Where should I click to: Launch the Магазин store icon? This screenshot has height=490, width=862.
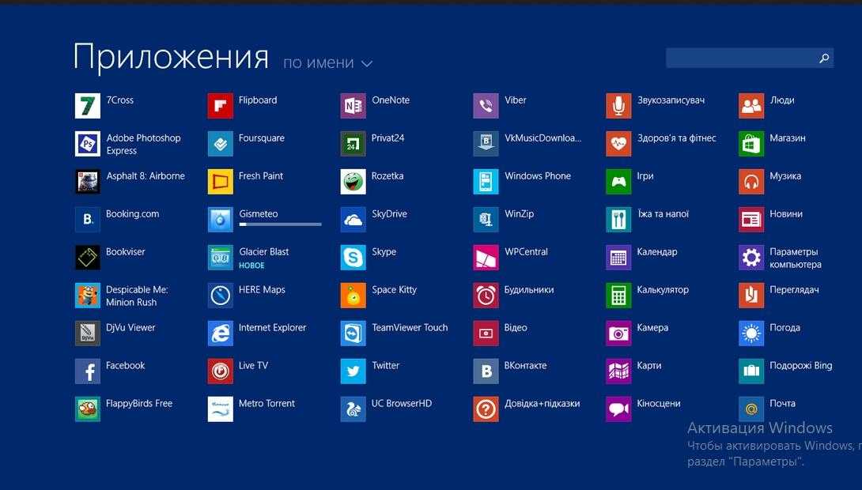tap(751, 143)
